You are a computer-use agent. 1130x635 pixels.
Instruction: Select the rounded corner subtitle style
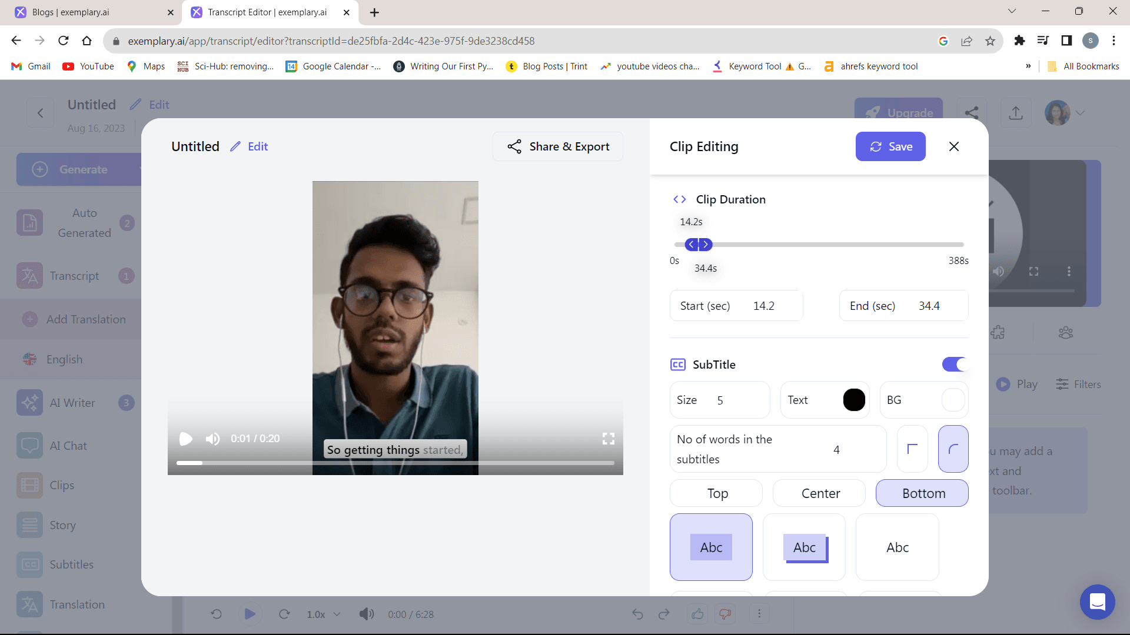click(953, 449)
